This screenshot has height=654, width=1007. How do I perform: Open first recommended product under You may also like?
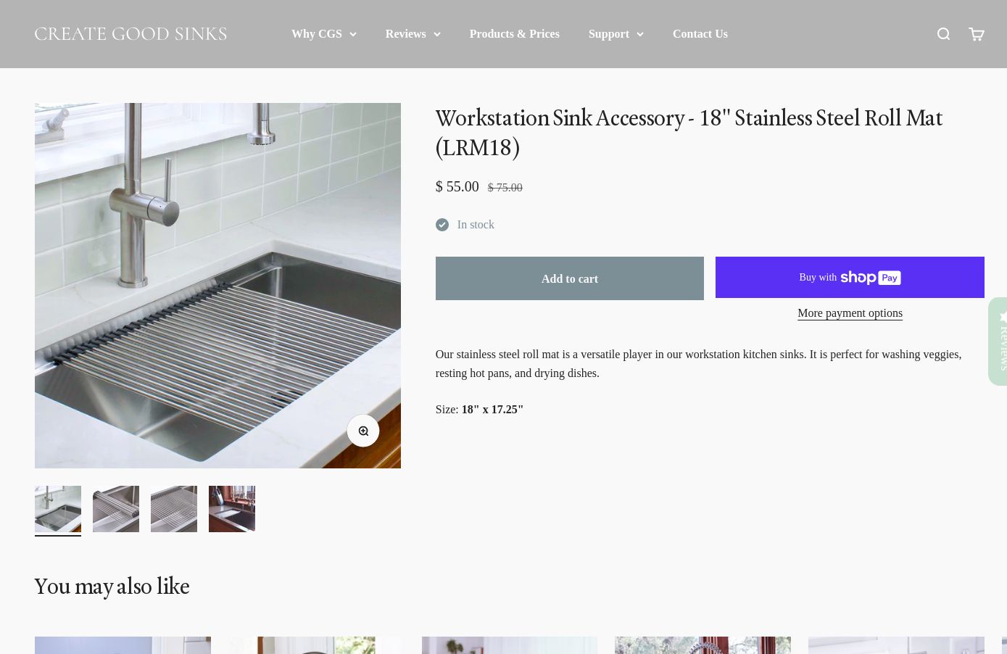(x=123, y=645)
